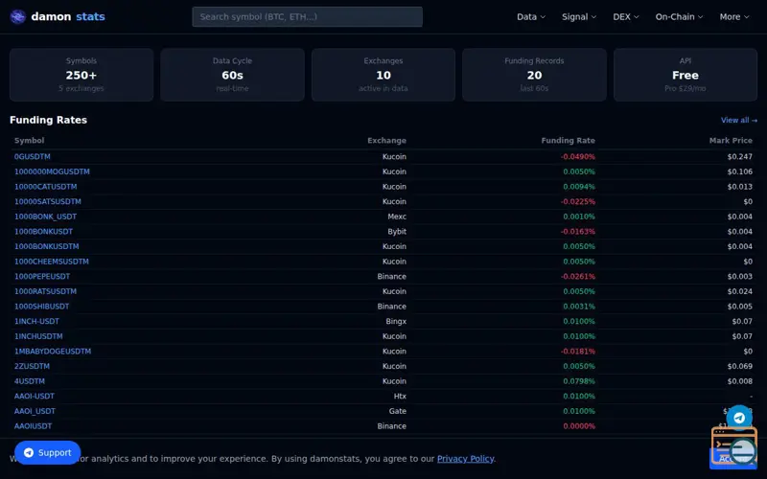
Task: Open the 1000SHIBUSDT symbol link
Action: (41, 307)
